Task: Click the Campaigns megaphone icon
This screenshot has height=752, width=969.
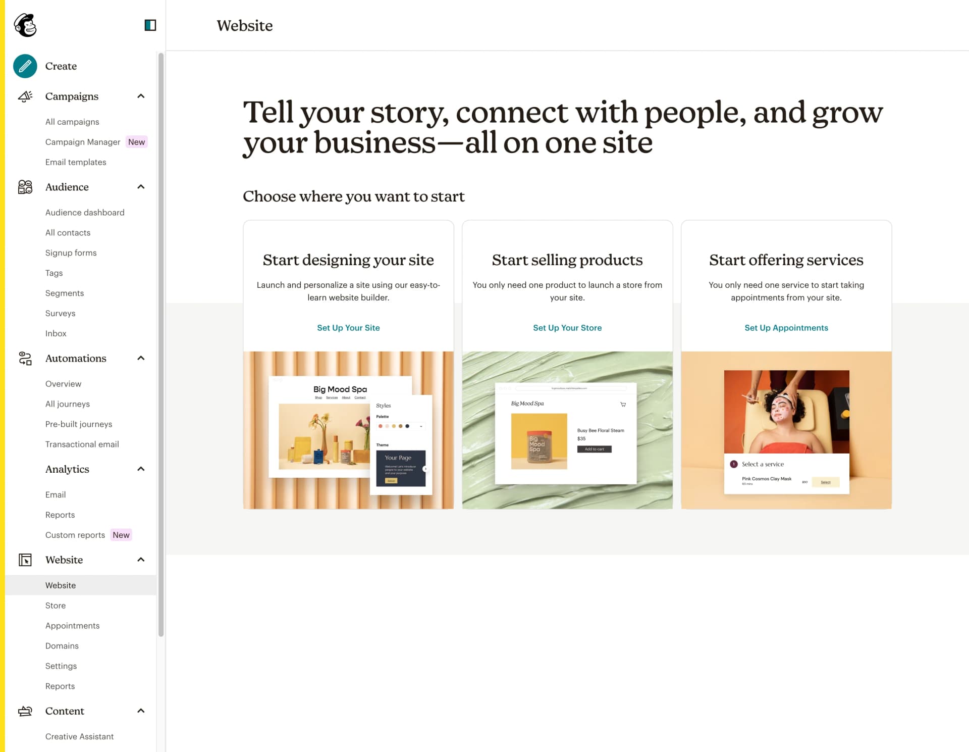Action: tap(25, 96)
